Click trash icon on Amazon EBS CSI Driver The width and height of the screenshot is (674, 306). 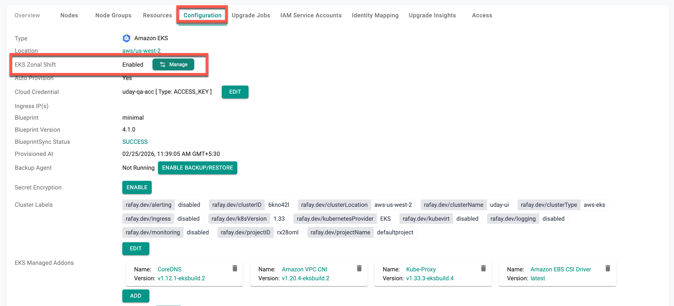pyautogui.click(x=608, y=268)
